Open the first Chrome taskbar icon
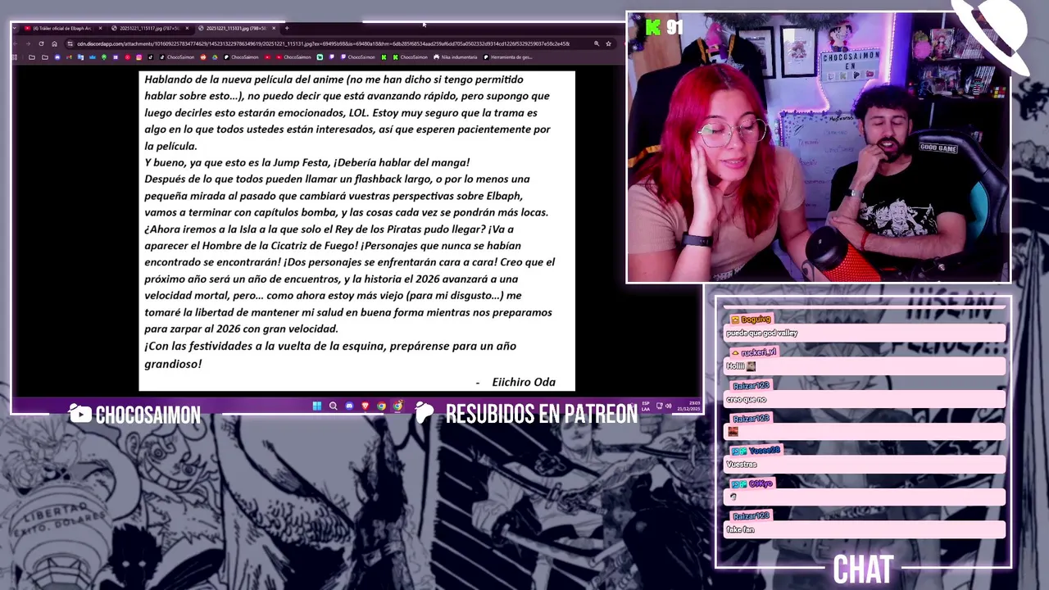This screenshot has height=590, width=1049. 381,406
